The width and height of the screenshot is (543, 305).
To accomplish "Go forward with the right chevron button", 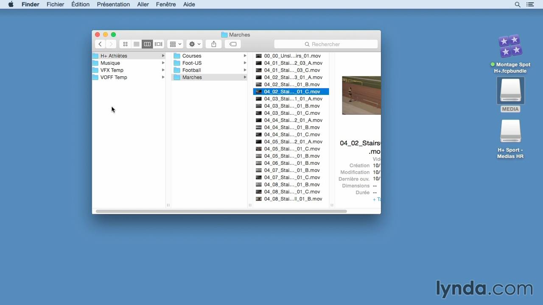I will pyautogui.click(x=111, y=44).
